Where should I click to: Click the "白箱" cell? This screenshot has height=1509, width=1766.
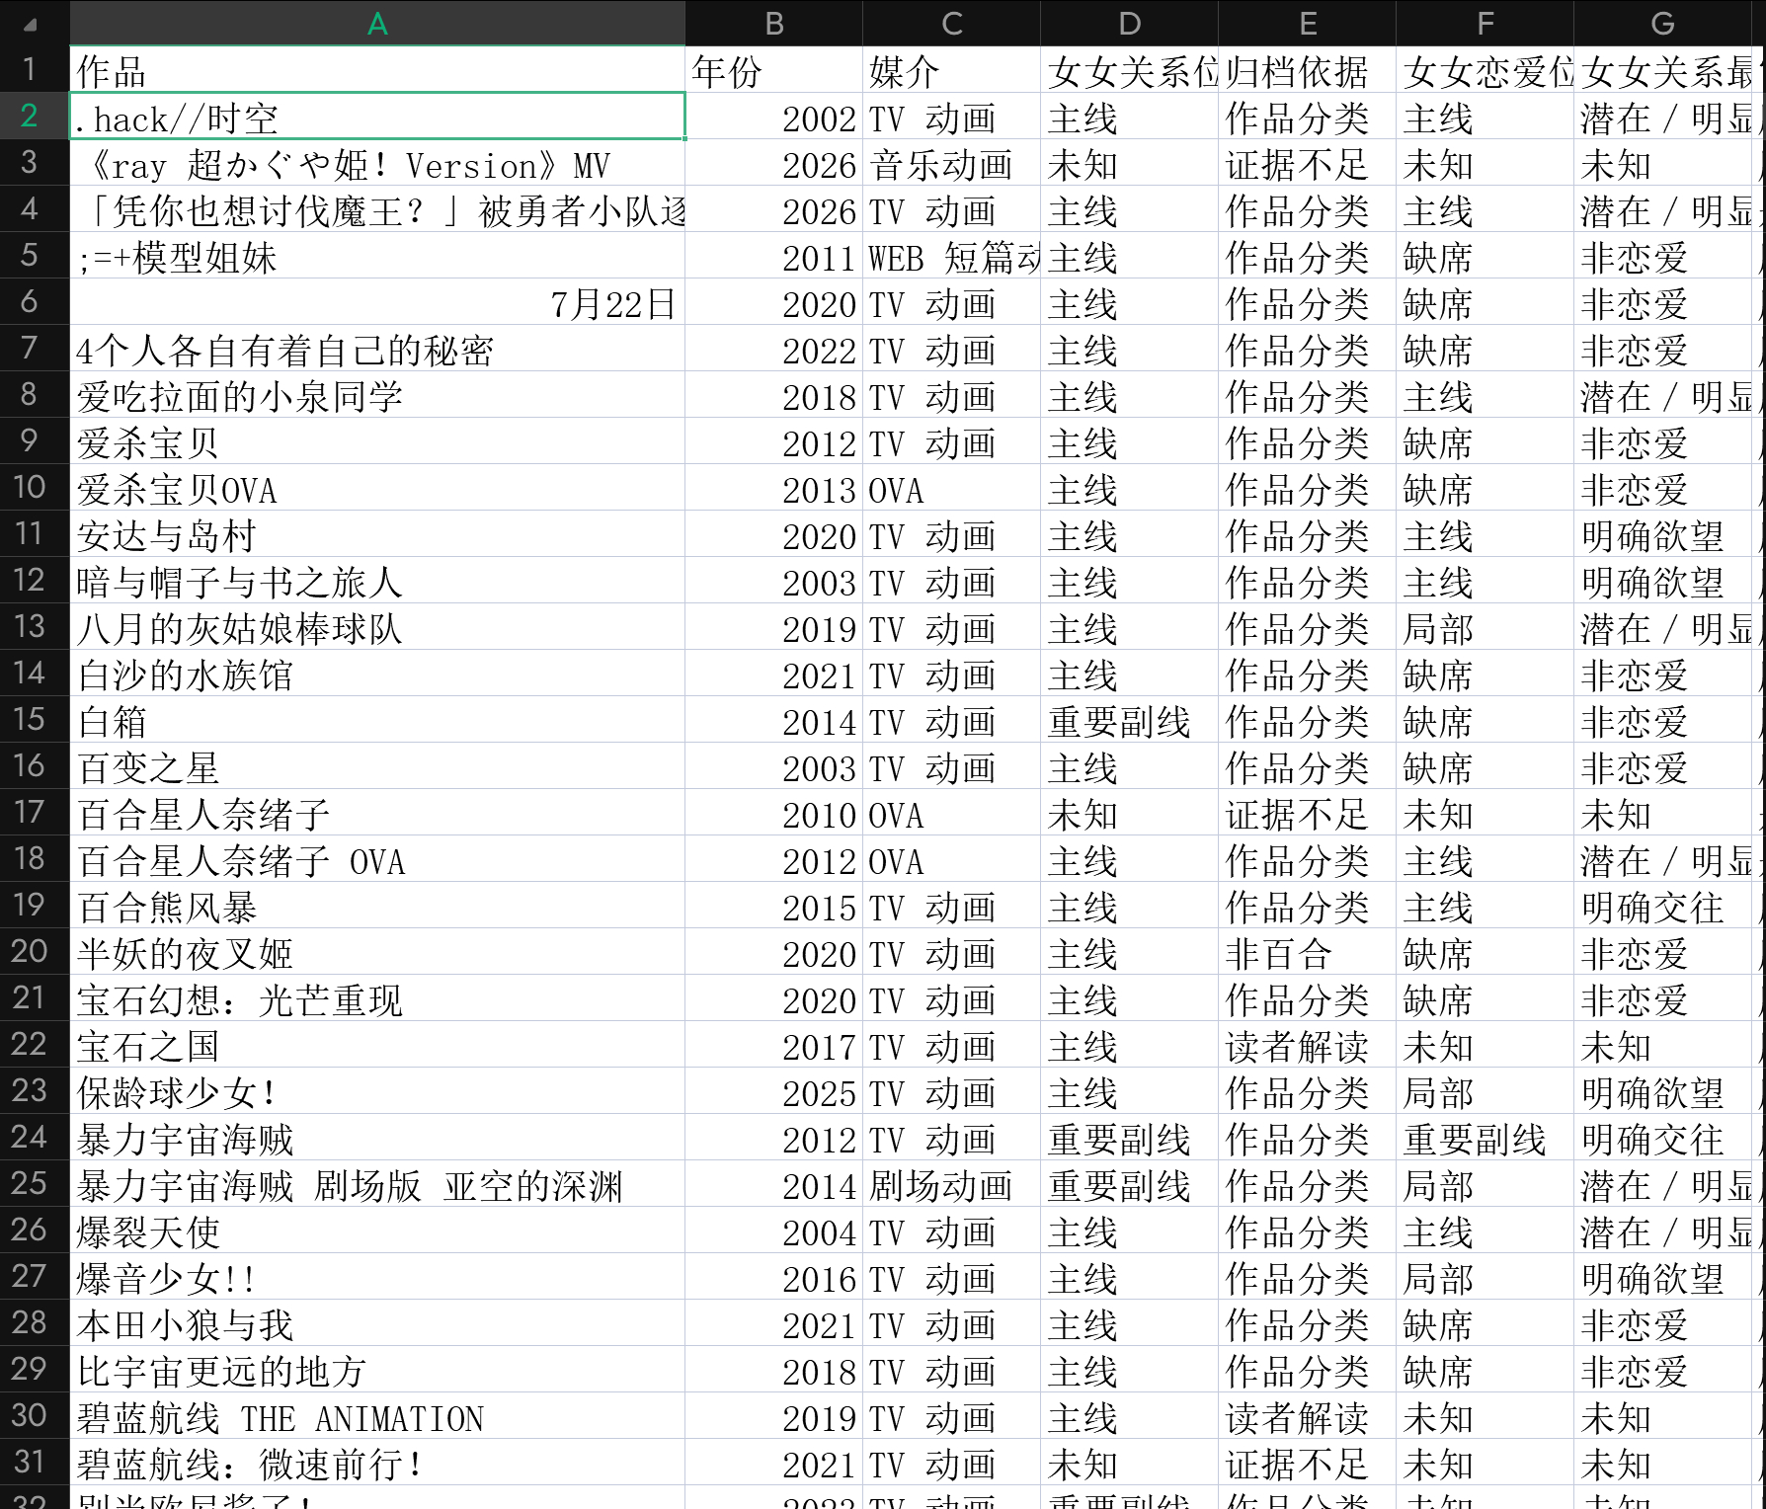tap(377, 720)
